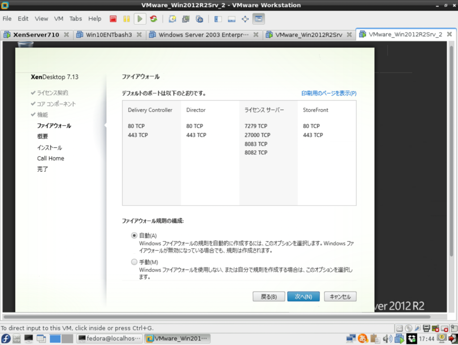Click the 7279 TCP port entry

tap(256, 126)
